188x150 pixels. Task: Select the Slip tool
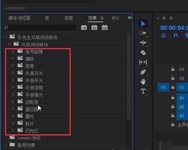143,62
